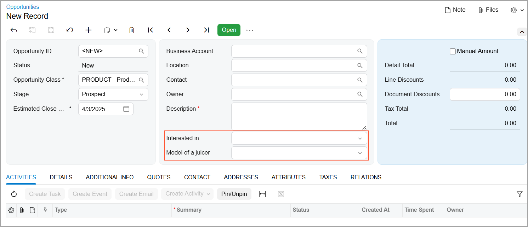
Task: Click fit-to-screen column width icon
Action: pyautogui.click(x=262, y=194)
